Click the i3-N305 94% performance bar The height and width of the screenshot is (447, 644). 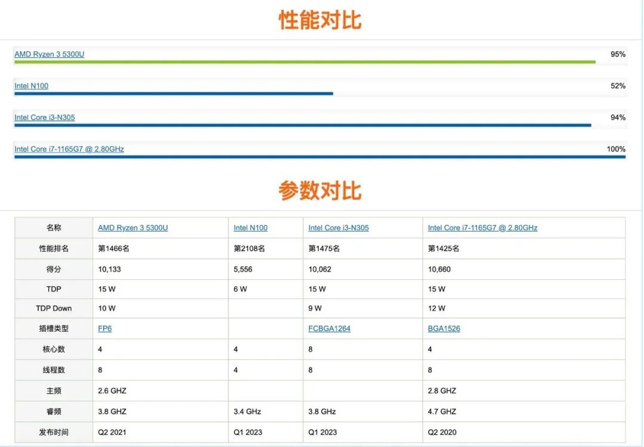click(x=303, y=125)
